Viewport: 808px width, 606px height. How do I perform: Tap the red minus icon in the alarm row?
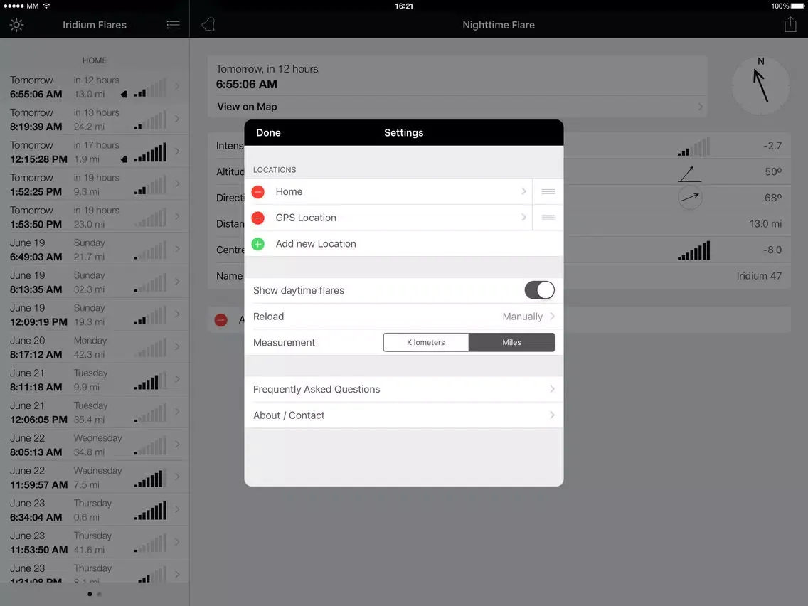click(x=221, y=320)
